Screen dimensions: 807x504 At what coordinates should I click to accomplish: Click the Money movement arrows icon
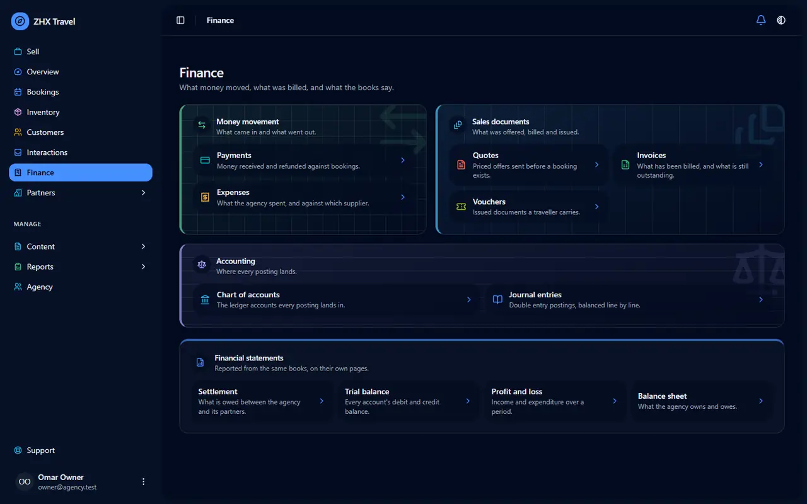(x=202, y=125)
